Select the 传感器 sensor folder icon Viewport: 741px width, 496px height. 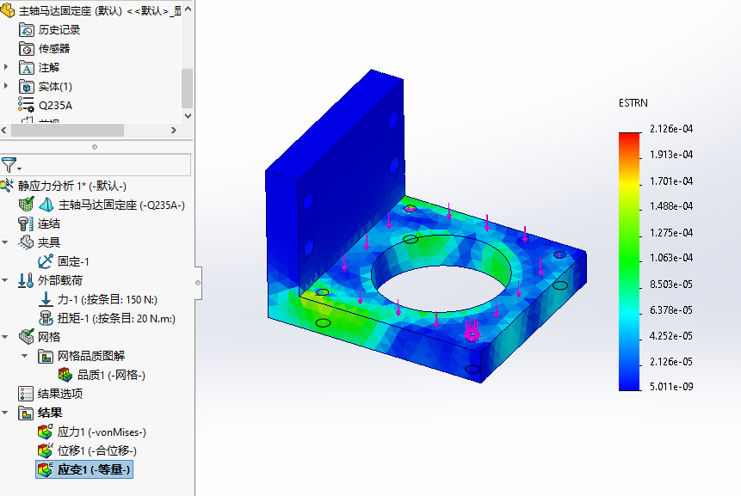tap(27, 49)
